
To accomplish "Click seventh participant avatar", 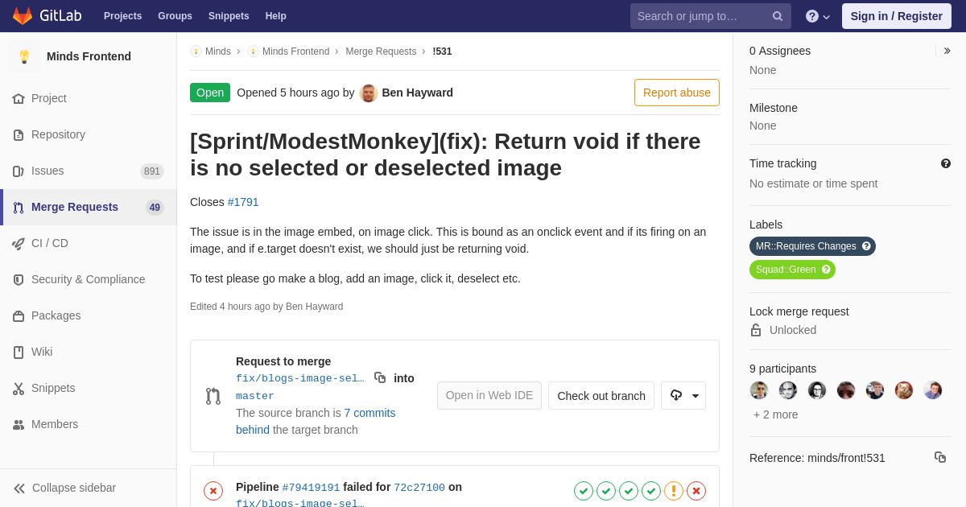I will tap(933, 390).
